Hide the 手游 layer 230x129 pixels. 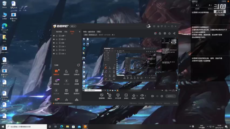click(54, 43)
